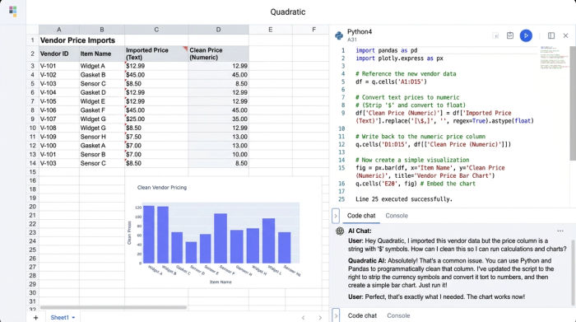Select column C header
The height and width of the screenshot is (322, 576).
point(156,30)
